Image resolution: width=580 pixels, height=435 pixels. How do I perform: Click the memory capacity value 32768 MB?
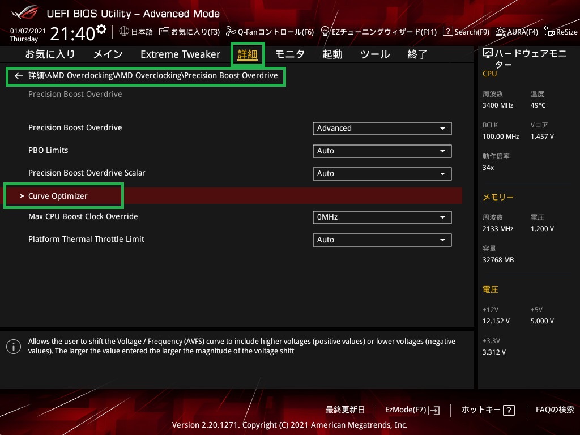point(498,260)
